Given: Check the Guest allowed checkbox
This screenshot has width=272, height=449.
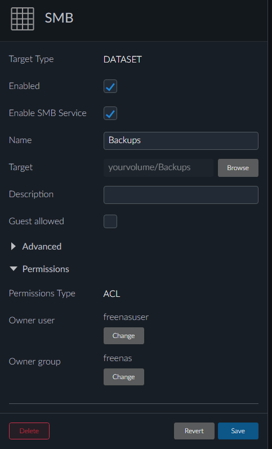Looking at the screenshot, I should tap(110, 221).
